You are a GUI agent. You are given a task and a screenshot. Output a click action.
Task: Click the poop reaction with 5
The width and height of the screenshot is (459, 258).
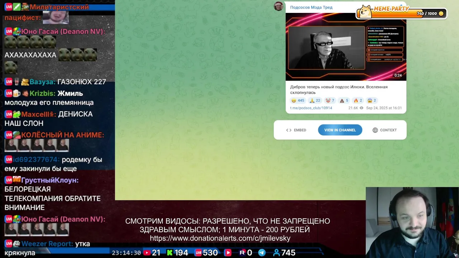344,100
